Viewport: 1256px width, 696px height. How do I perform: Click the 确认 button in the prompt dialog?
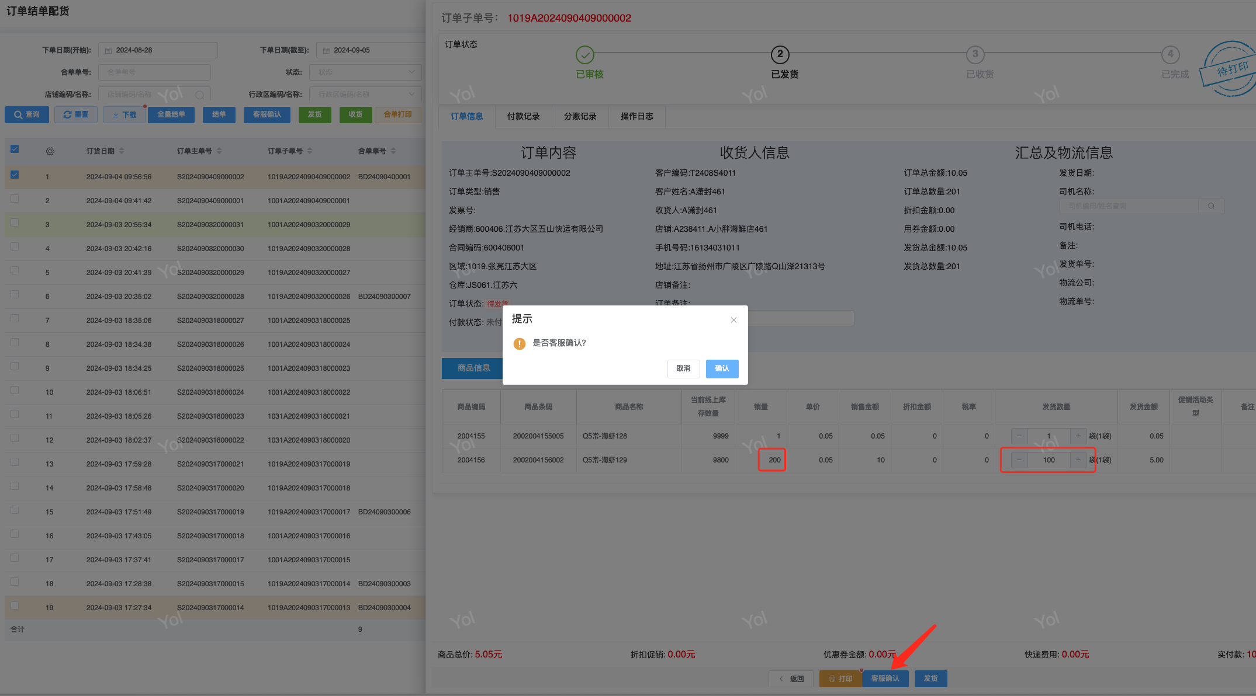click(722, 368)
